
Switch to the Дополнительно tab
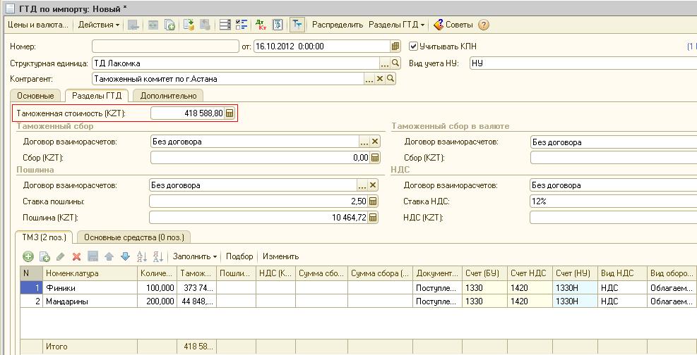click(167, 96)
